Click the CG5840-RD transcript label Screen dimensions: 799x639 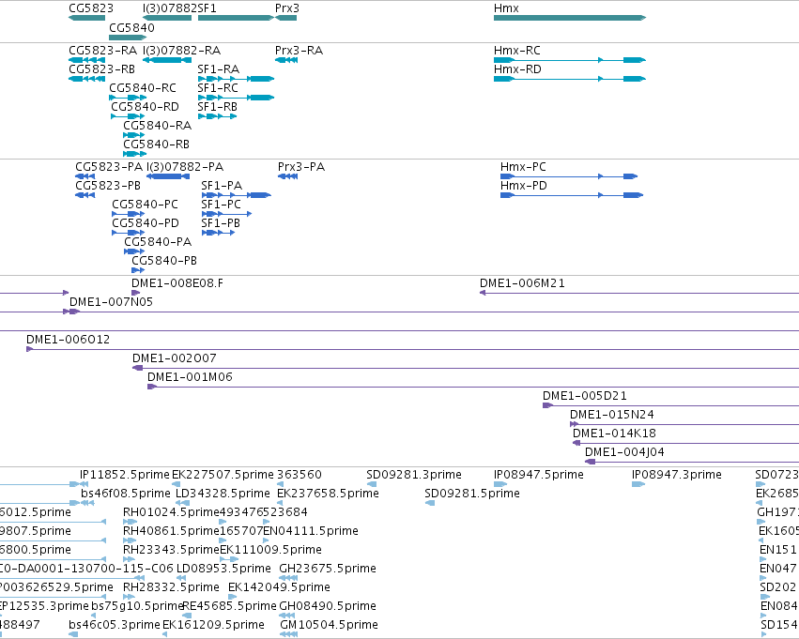146,107
